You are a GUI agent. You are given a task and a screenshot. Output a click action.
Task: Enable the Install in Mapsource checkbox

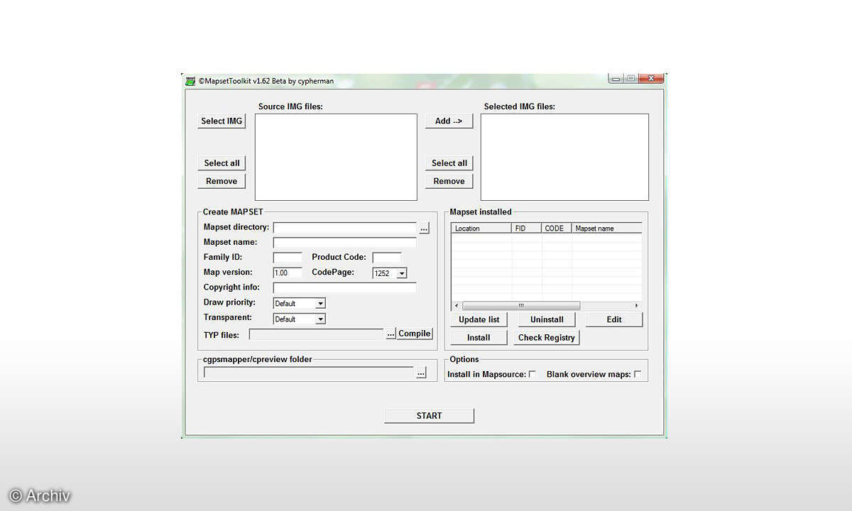pos(532,374)
